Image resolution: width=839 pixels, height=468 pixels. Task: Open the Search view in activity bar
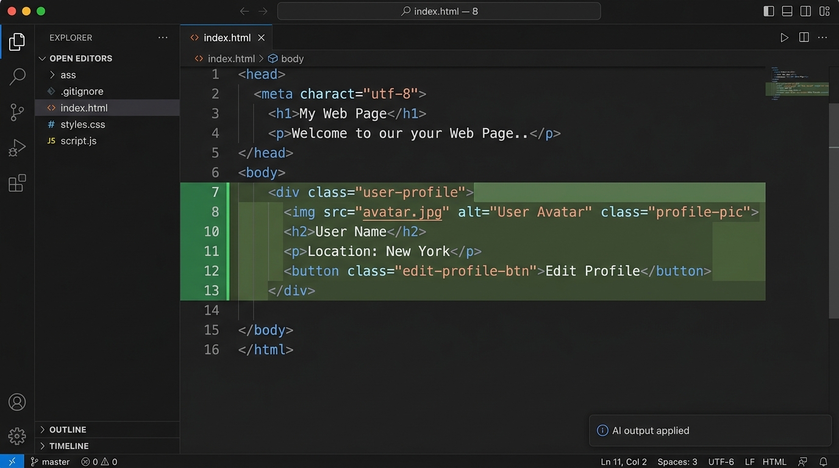(17, 77)
